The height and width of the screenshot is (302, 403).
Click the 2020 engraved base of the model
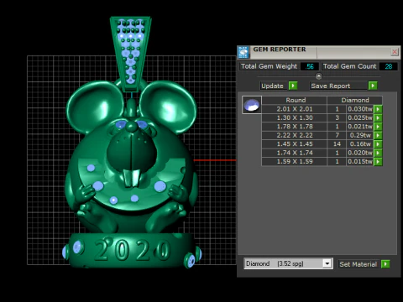132,250
